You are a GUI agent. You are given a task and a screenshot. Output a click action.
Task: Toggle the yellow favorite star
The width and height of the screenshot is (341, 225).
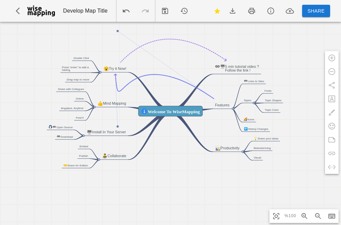[x=217, y=11]
